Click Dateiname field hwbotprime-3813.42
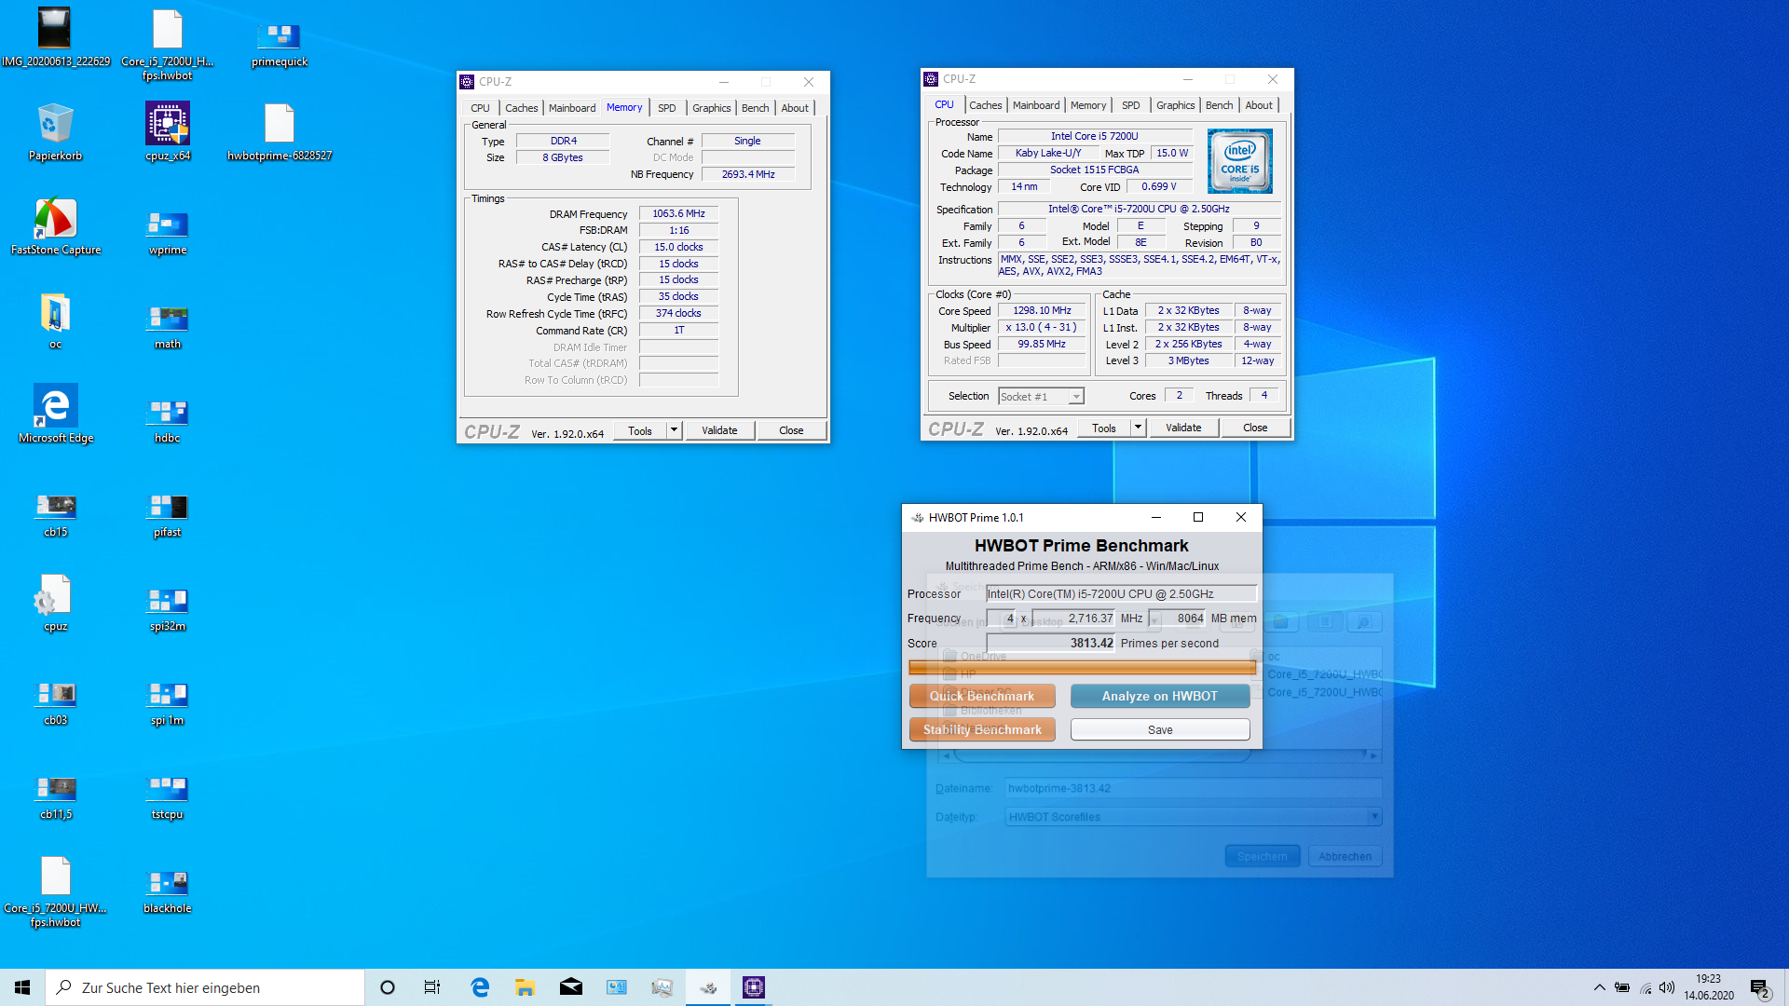The width and height of the screenshot is (1789, 1006). (x=1193, y=788)
